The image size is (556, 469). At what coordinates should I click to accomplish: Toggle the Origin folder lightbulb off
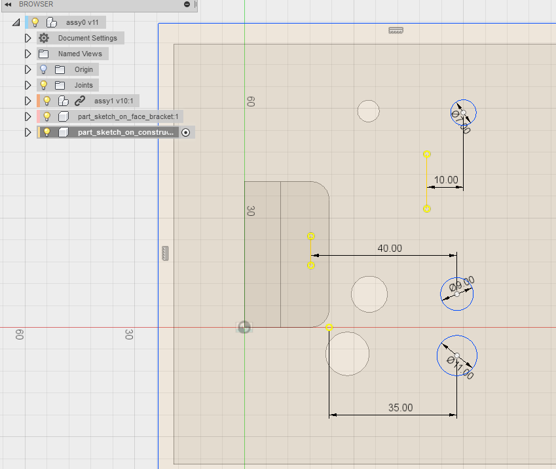coord(43,69)
